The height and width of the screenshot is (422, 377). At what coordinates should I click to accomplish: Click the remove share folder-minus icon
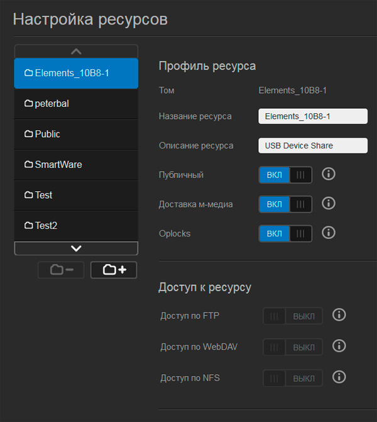click(x=61, y=270)
